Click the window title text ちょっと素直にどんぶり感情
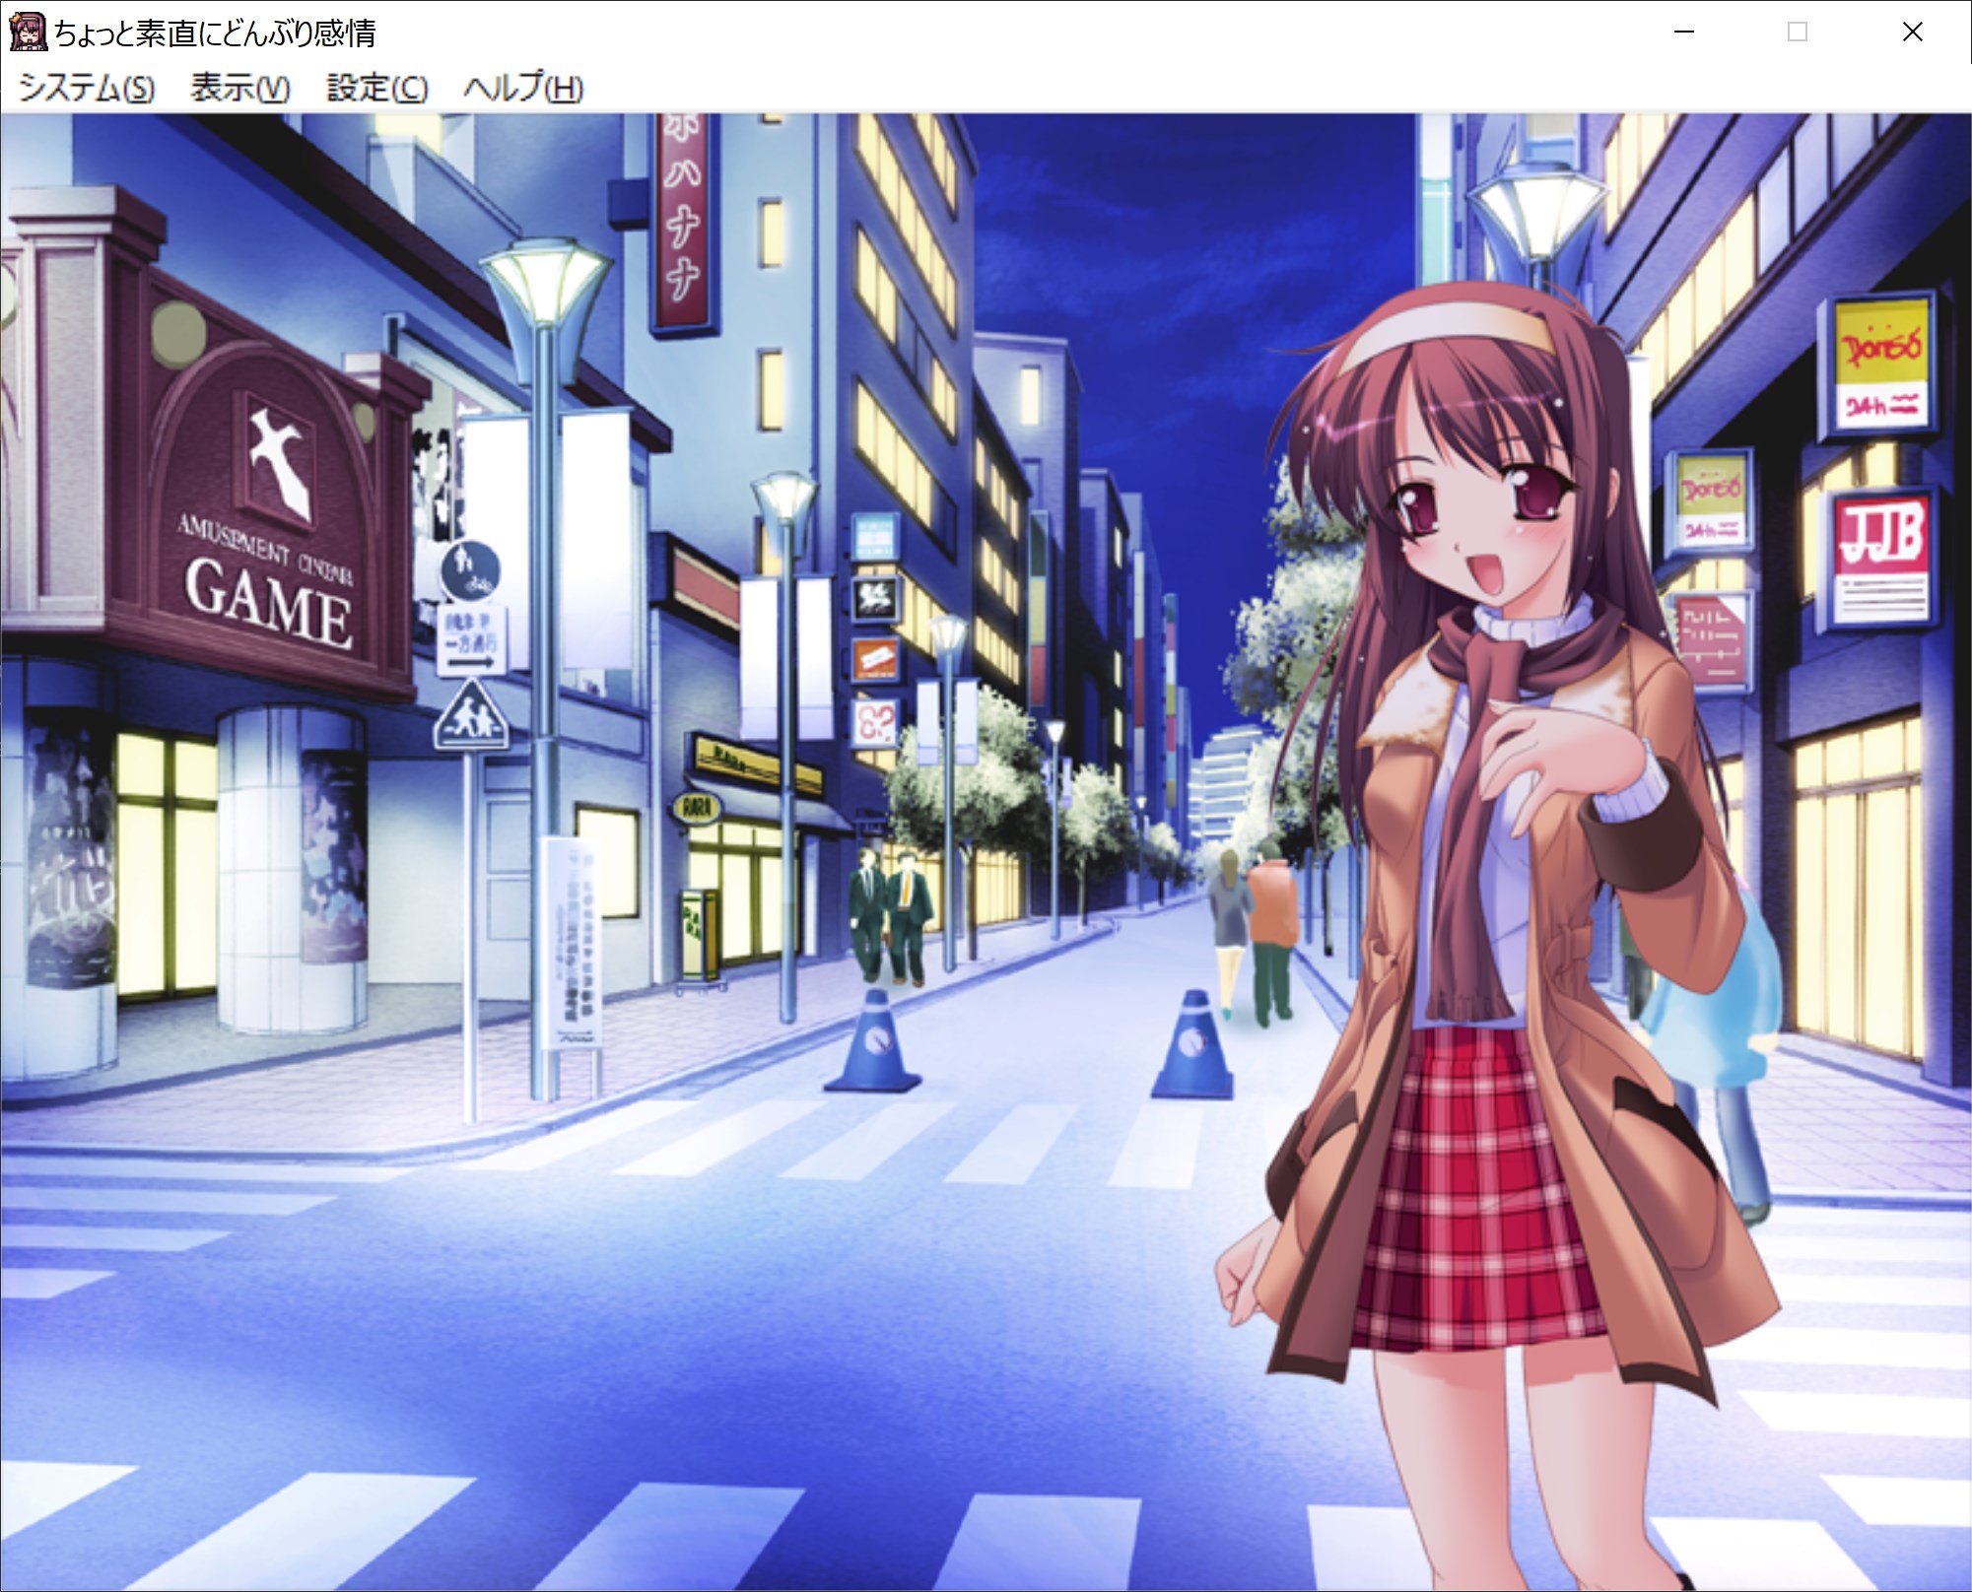Screen dimensions: 1972x1592 tap(215, 33)
